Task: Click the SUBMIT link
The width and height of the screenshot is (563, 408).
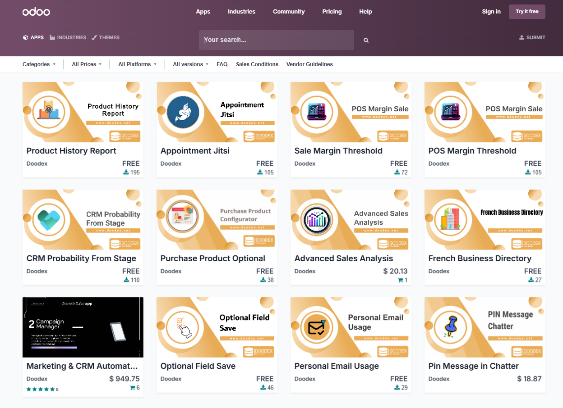Action: [x=532, y=37]
